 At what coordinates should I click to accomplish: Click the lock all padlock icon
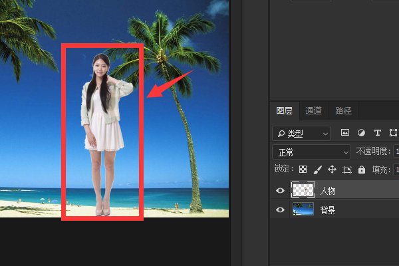[x=361, y=170]
